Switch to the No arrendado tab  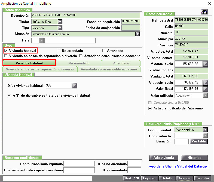coord(79,63)
